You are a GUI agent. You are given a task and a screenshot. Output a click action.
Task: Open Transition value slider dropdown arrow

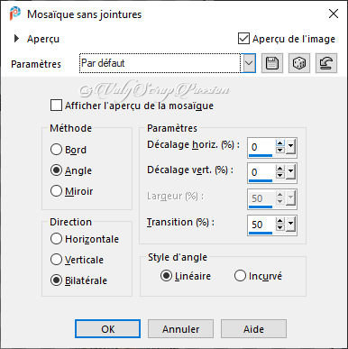click(290, 225)
